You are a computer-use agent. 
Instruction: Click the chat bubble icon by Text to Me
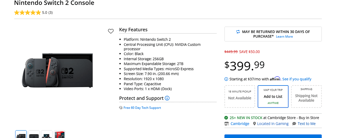(x=294, y=124)
